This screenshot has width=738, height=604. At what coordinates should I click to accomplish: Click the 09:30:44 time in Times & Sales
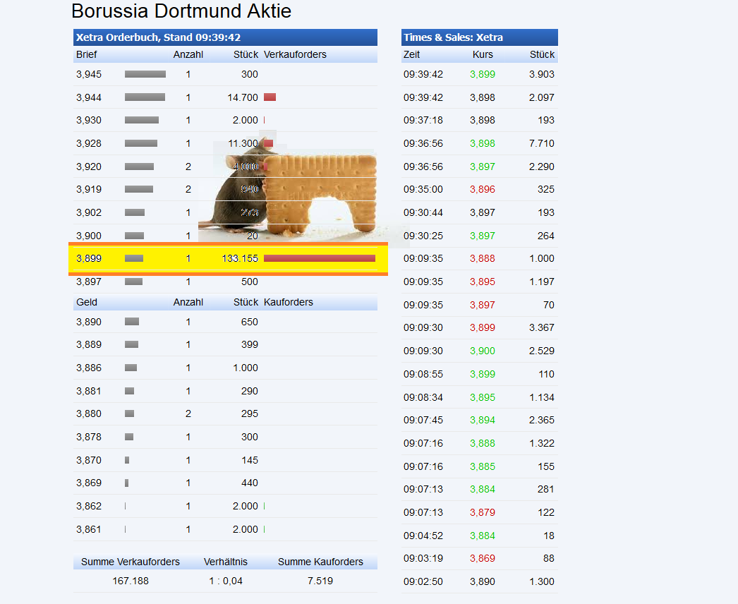point(423,213)
